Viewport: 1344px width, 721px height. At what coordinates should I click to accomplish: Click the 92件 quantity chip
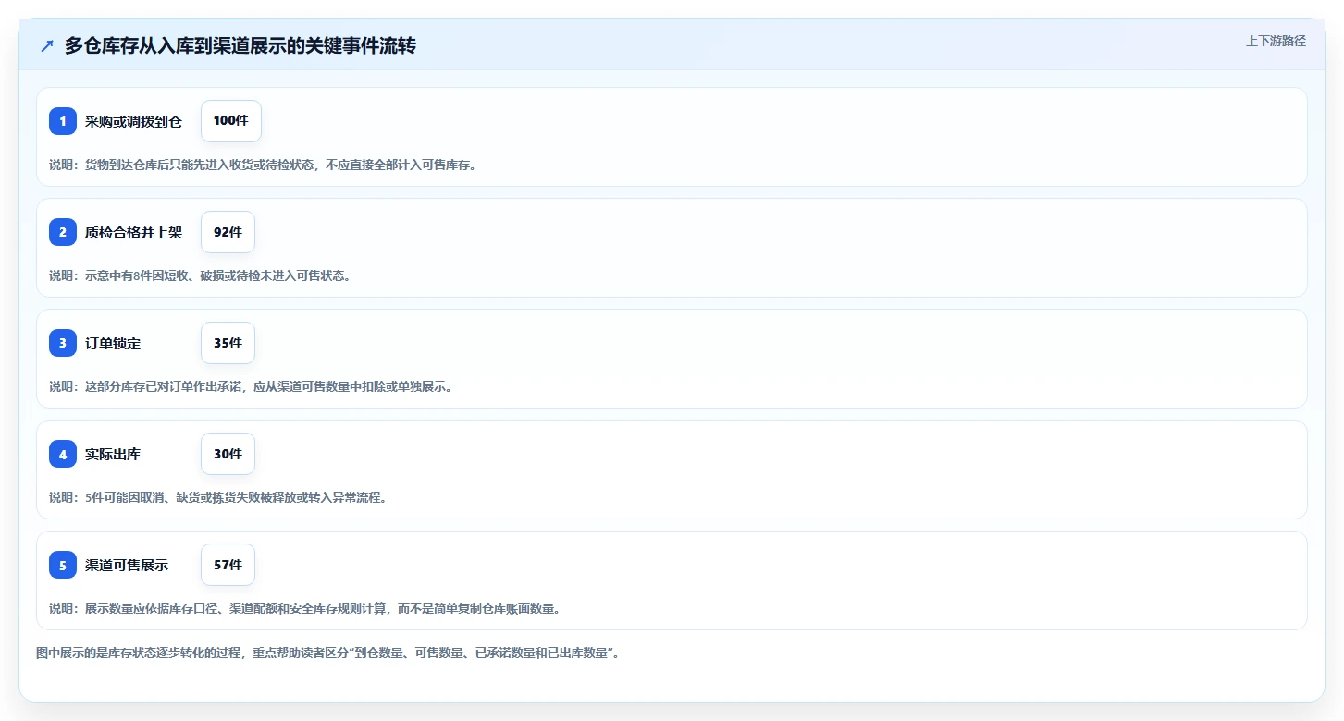click(x=228, y=232)
